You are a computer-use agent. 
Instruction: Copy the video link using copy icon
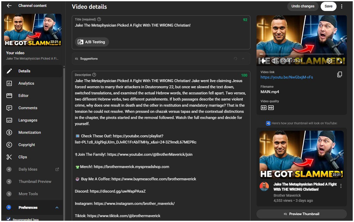340,74
